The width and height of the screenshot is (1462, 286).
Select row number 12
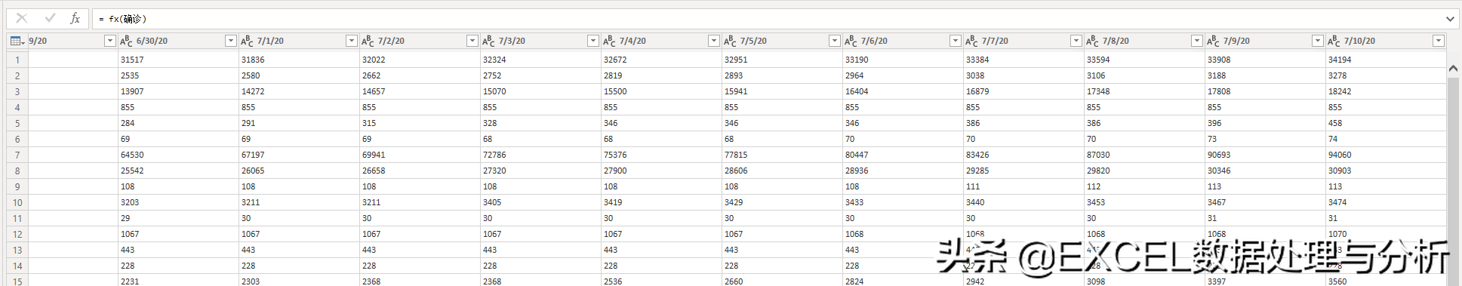(17, 234)
